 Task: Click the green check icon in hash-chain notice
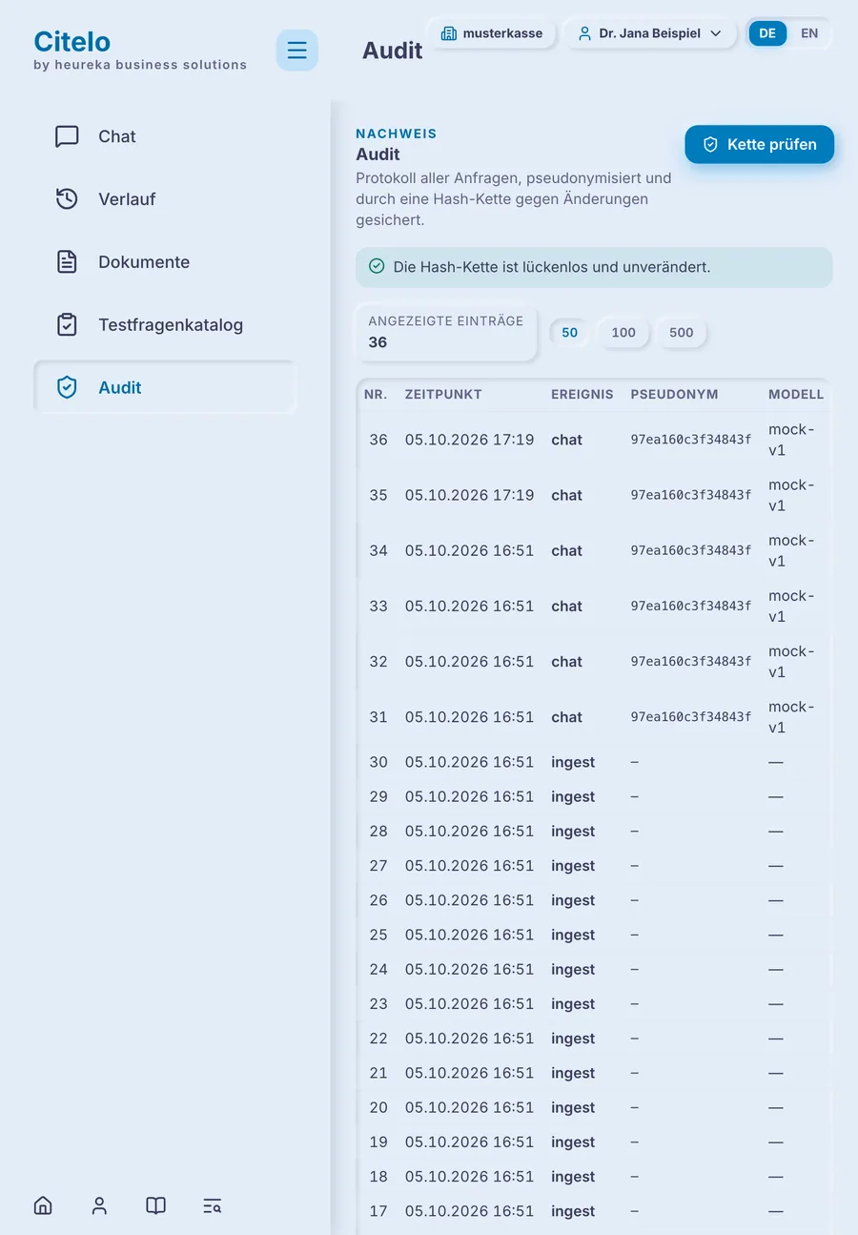coord(377,267)
